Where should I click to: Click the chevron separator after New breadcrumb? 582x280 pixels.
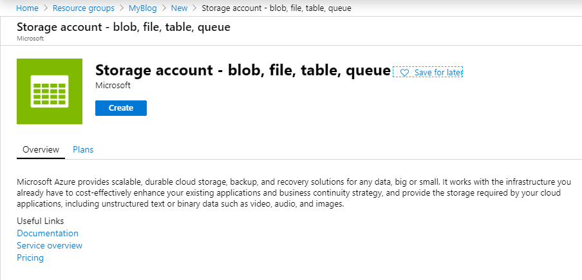pos(194,8)
